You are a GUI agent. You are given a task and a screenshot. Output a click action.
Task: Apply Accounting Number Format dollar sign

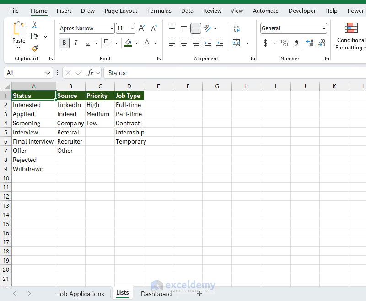click(x=265, y=43)
